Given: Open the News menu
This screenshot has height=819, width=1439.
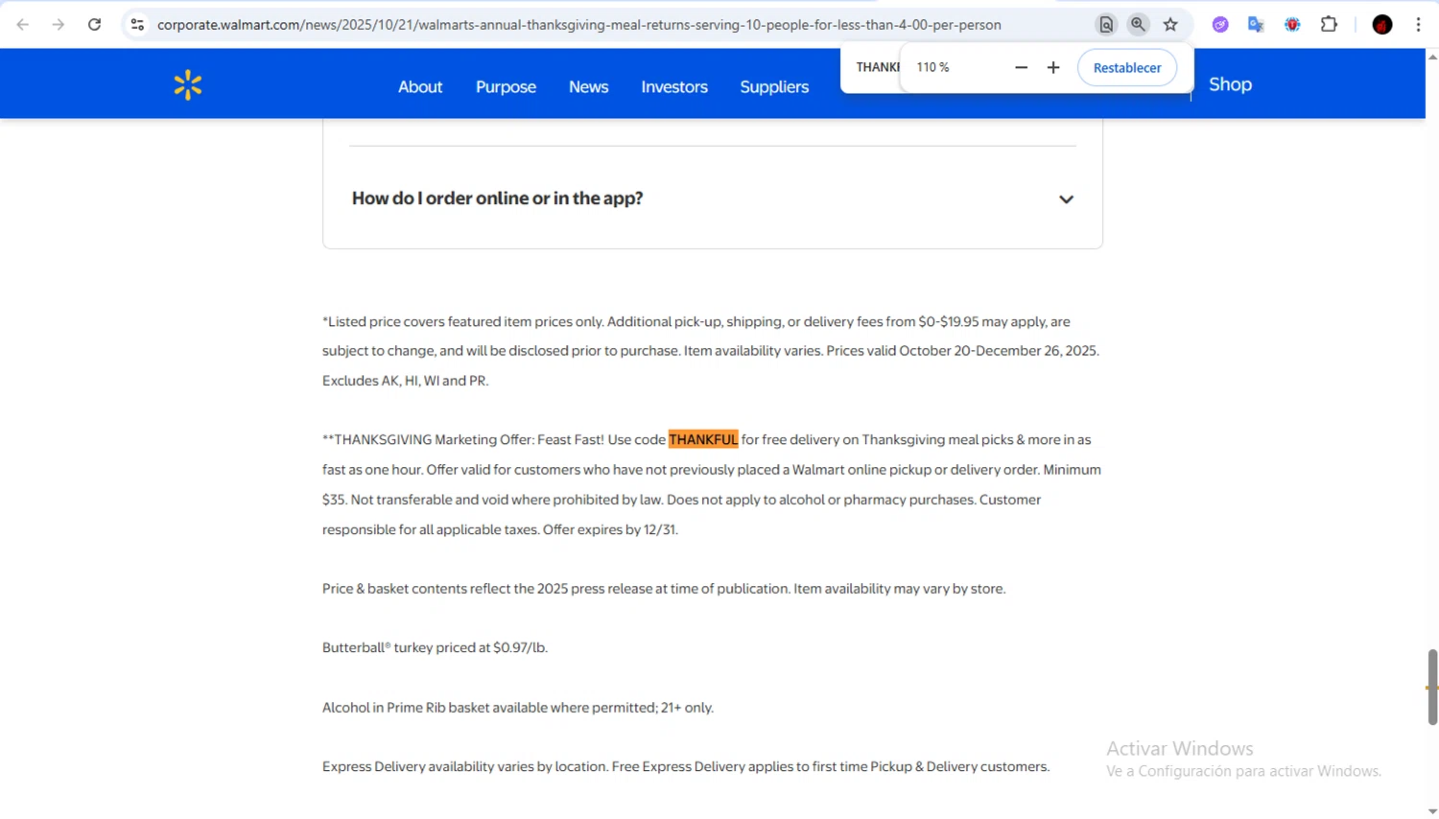Looking at the screenshot, I should 588,86.
